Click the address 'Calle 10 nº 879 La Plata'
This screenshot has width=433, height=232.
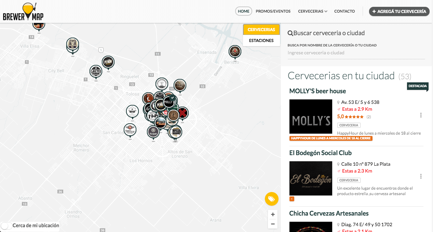click(x=366, y=164)
